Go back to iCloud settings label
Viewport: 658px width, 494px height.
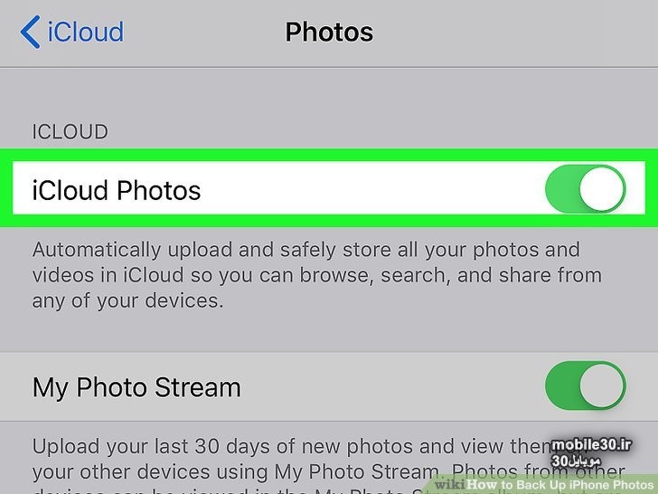click(x=86, y=32)
